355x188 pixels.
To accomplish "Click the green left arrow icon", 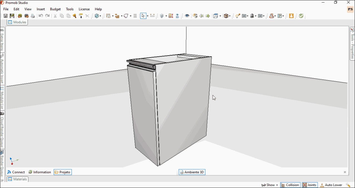I will pos(201,16).
